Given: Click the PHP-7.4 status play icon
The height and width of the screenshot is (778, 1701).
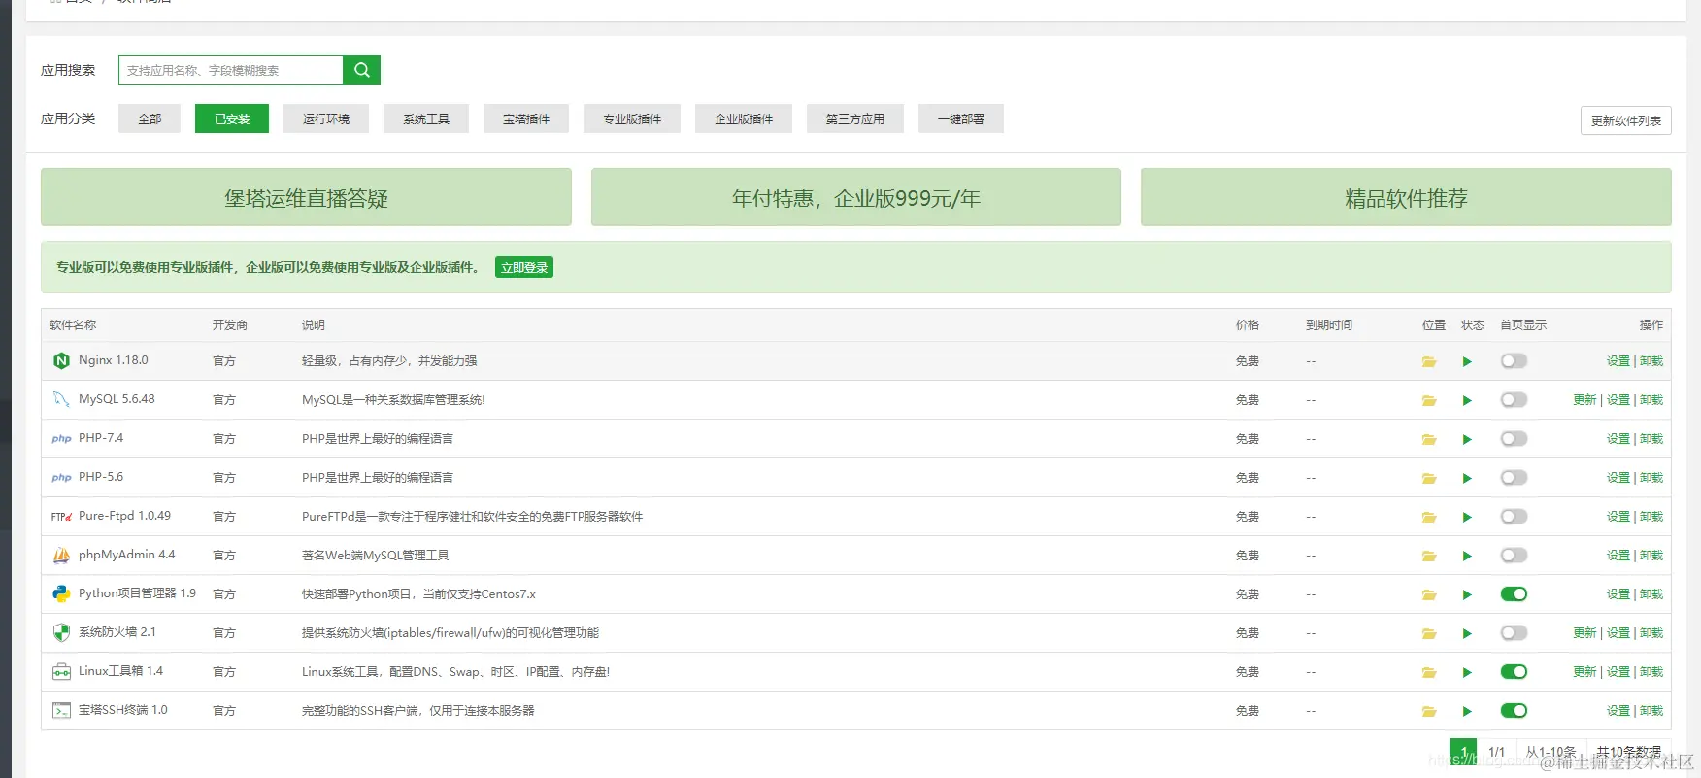Looking at the screenshot, I should coord(1467,439).
